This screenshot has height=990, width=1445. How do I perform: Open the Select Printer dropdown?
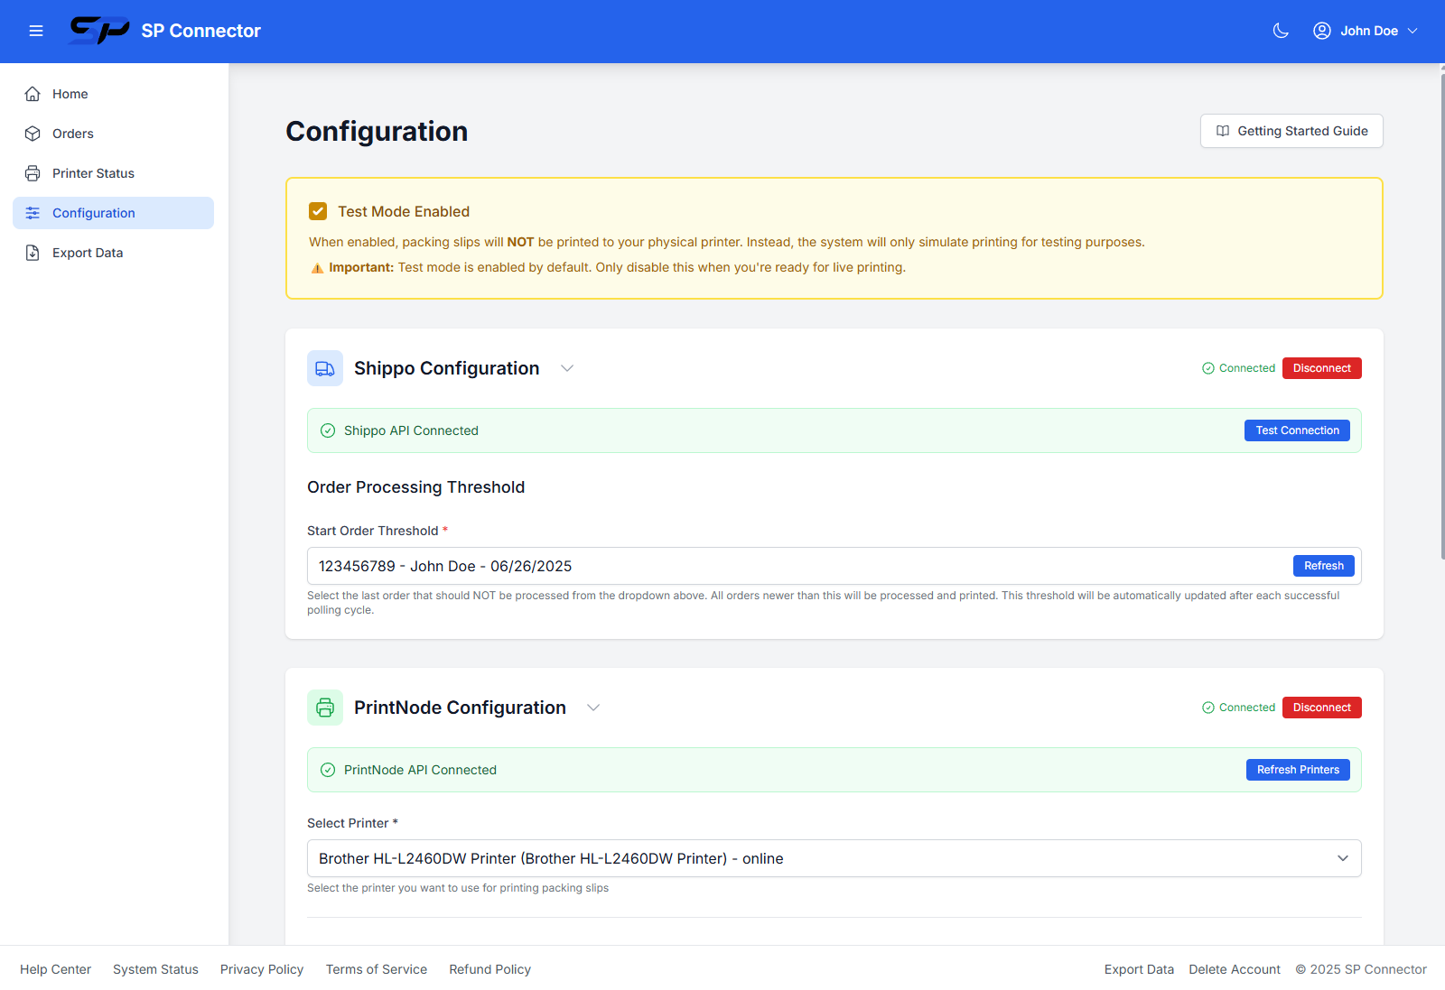[831, 858]
